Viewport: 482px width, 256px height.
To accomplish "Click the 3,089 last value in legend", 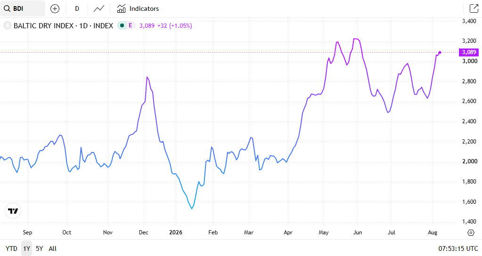I will (x=147, y=26).
